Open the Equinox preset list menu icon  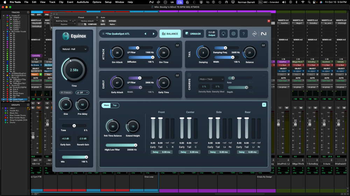[x=103, y=34]
